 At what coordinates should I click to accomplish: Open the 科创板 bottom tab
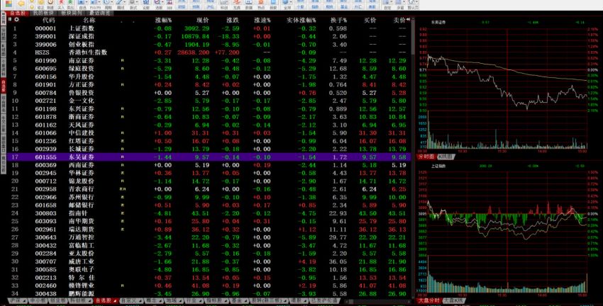pos(79,300)
